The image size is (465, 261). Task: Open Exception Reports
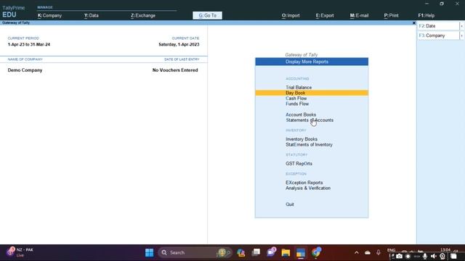tap(304, 183)
